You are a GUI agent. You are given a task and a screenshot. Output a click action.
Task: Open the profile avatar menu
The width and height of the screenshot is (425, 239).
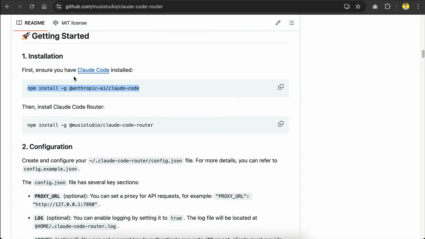point(406,6)
